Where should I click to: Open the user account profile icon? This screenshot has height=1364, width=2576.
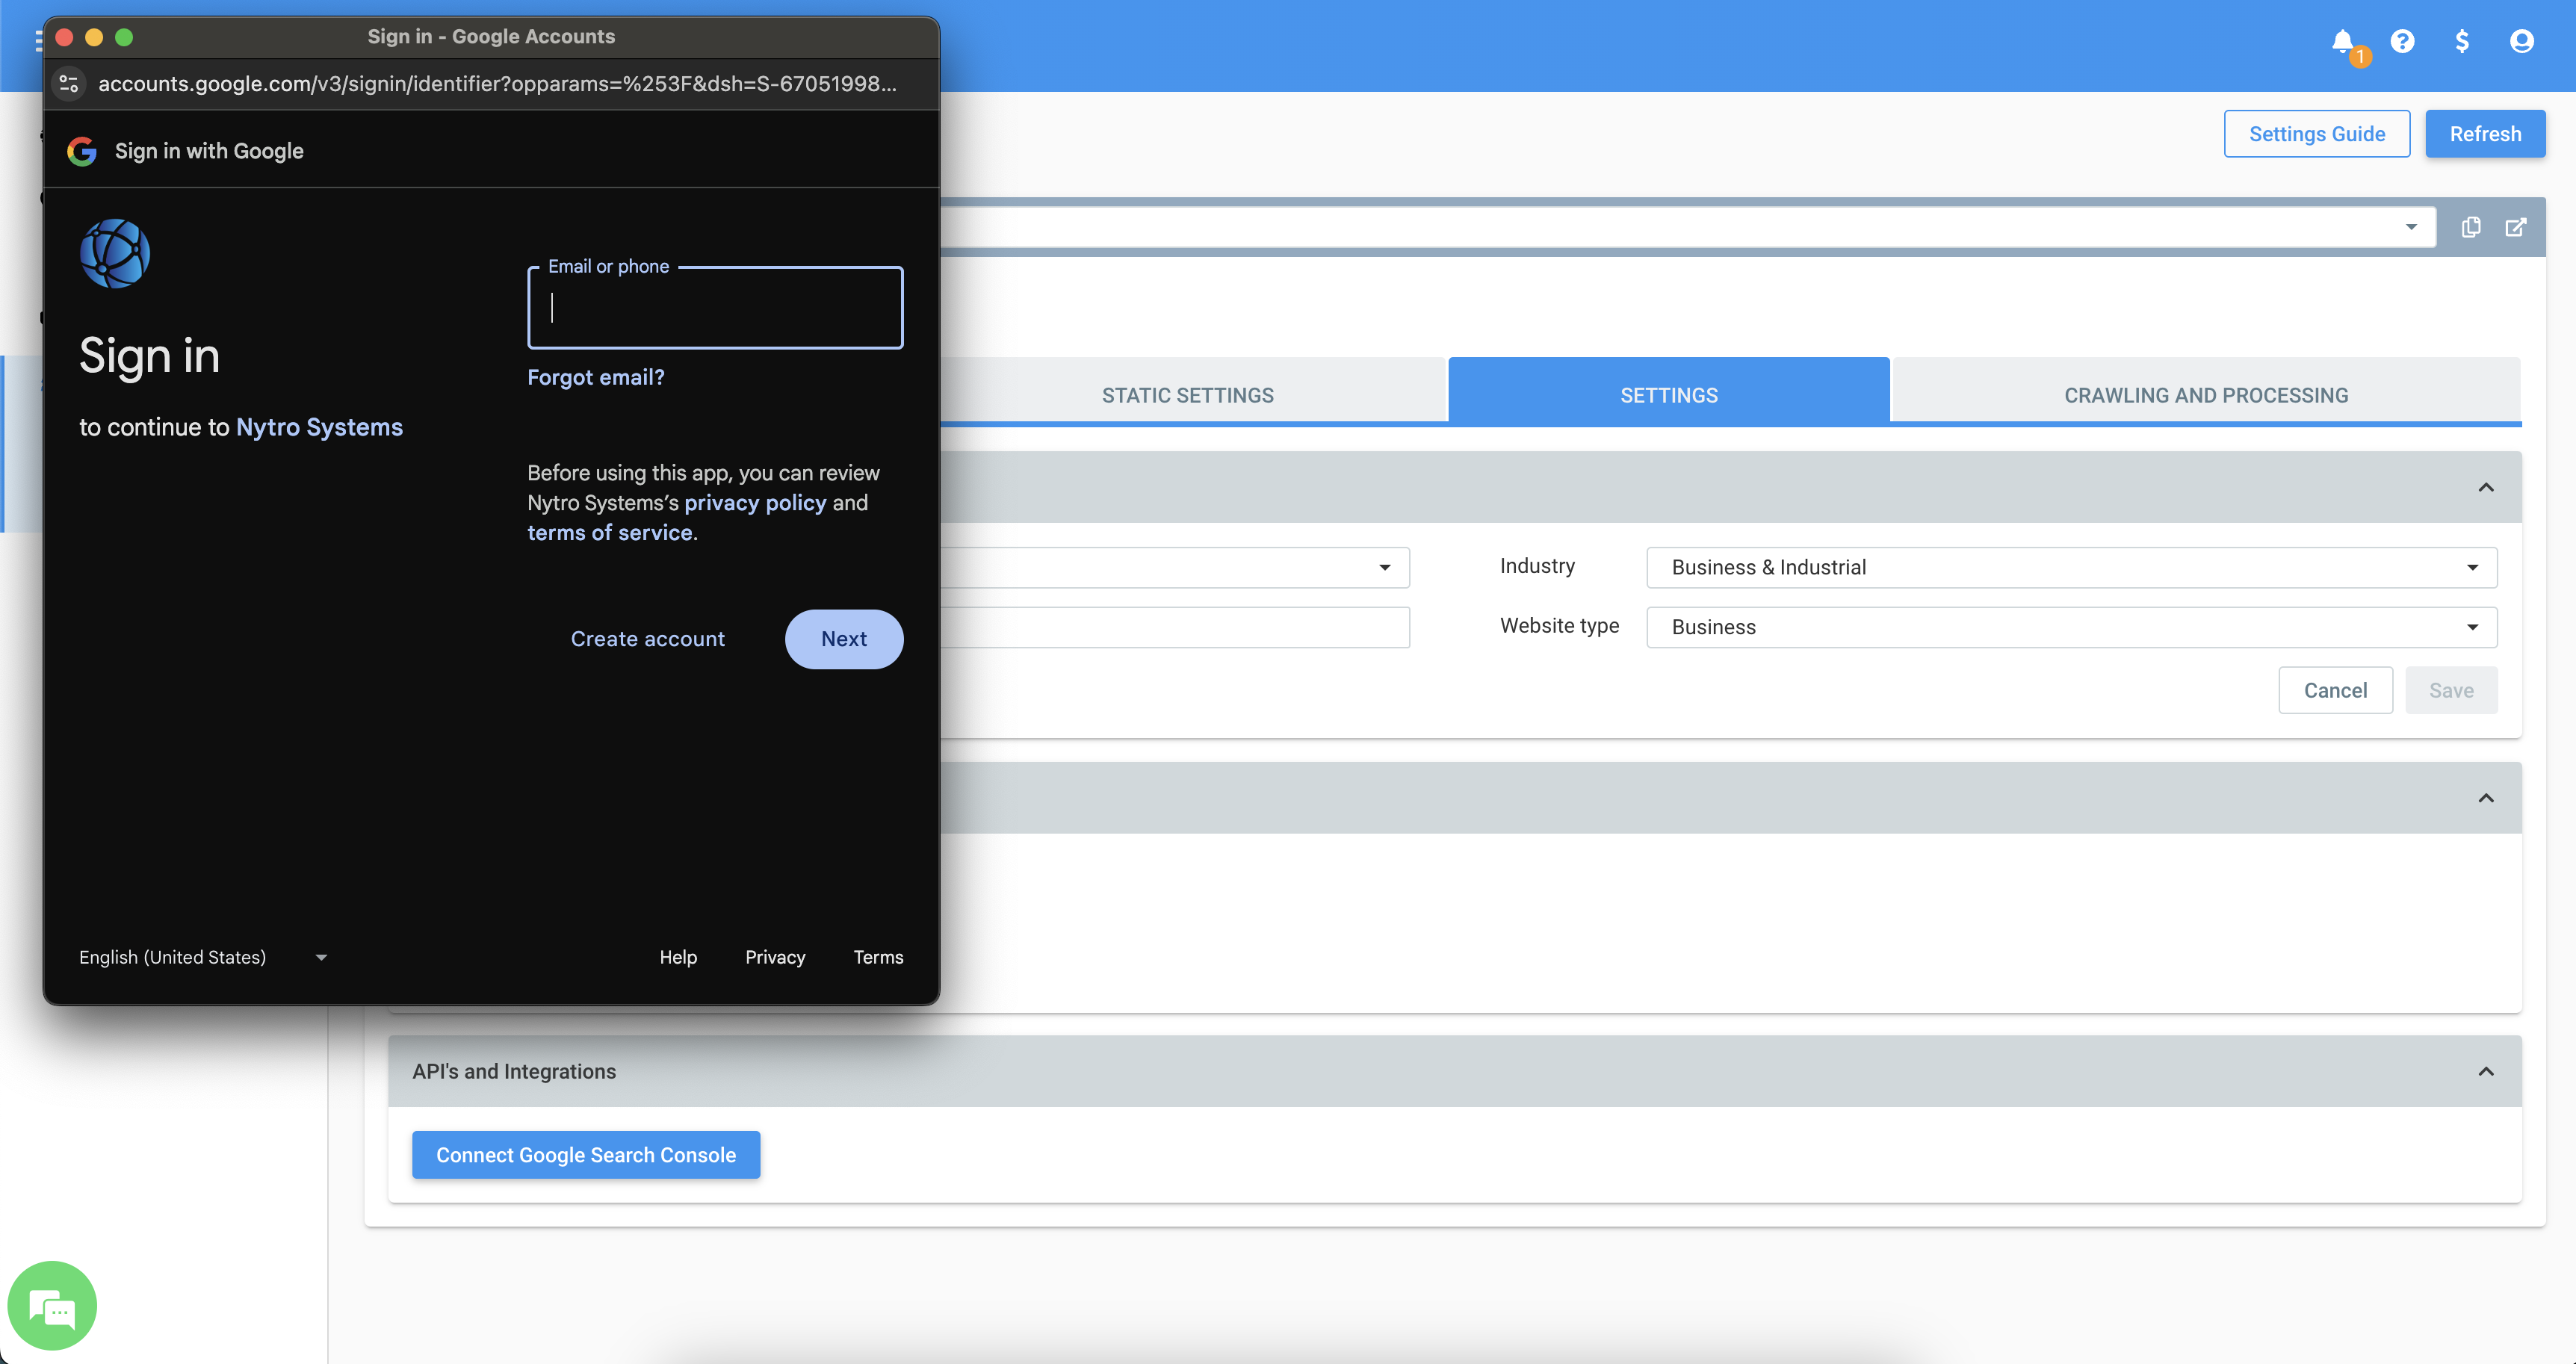point(2522,41)
